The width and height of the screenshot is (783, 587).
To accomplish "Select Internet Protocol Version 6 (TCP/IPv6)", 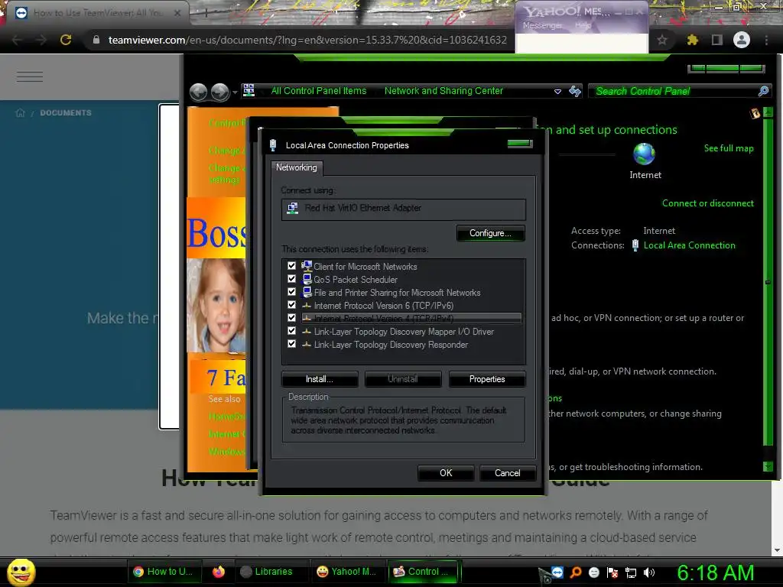I will (384, 306).
